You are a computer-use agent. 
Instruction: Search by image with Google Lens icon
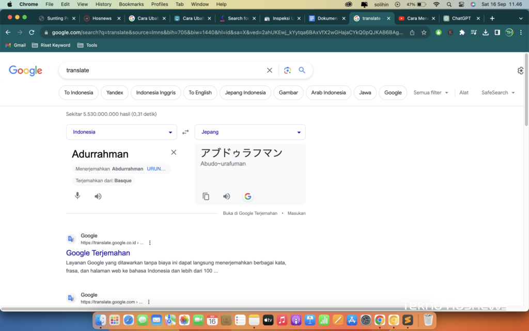pos(287,70)
